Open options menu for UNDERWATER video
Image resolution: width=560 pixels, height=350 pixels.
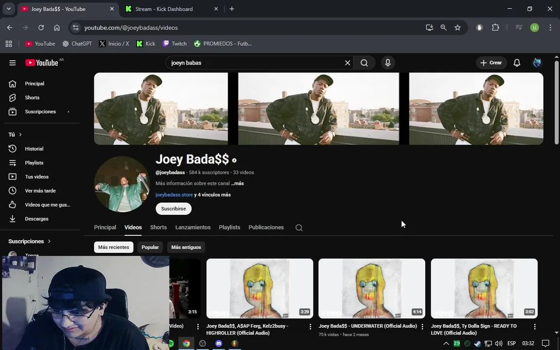click(x=422, y=327)
